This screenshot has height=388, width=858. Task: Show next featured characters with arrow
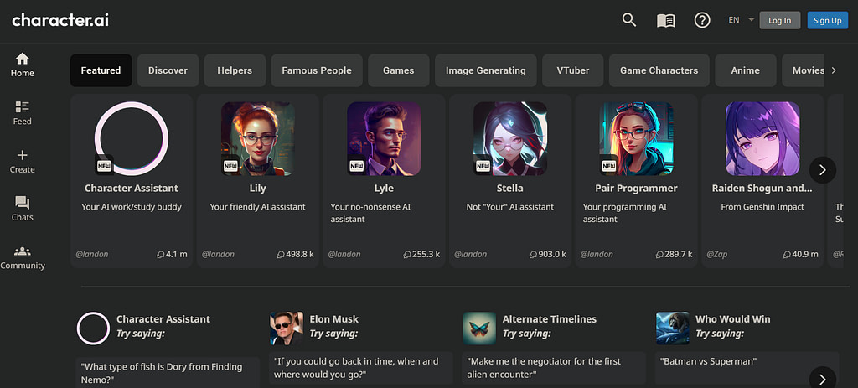point(823,170)
